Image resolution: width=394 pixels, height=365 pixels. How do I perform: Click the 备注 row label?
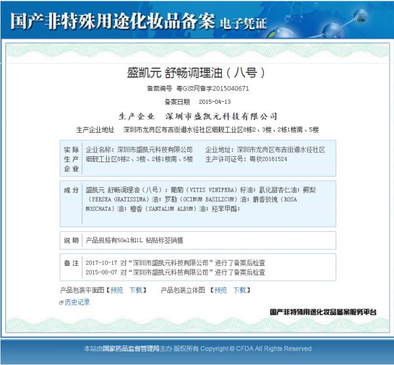72,263
